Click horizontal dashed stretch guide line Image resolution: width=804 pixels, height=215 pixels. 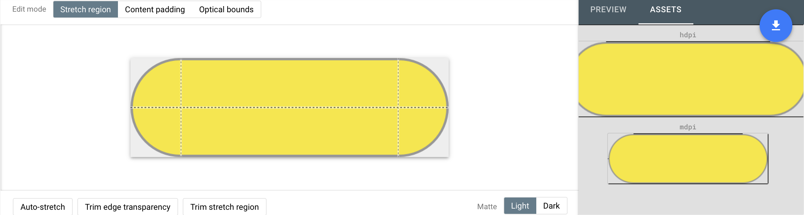(x=289, y=107)
